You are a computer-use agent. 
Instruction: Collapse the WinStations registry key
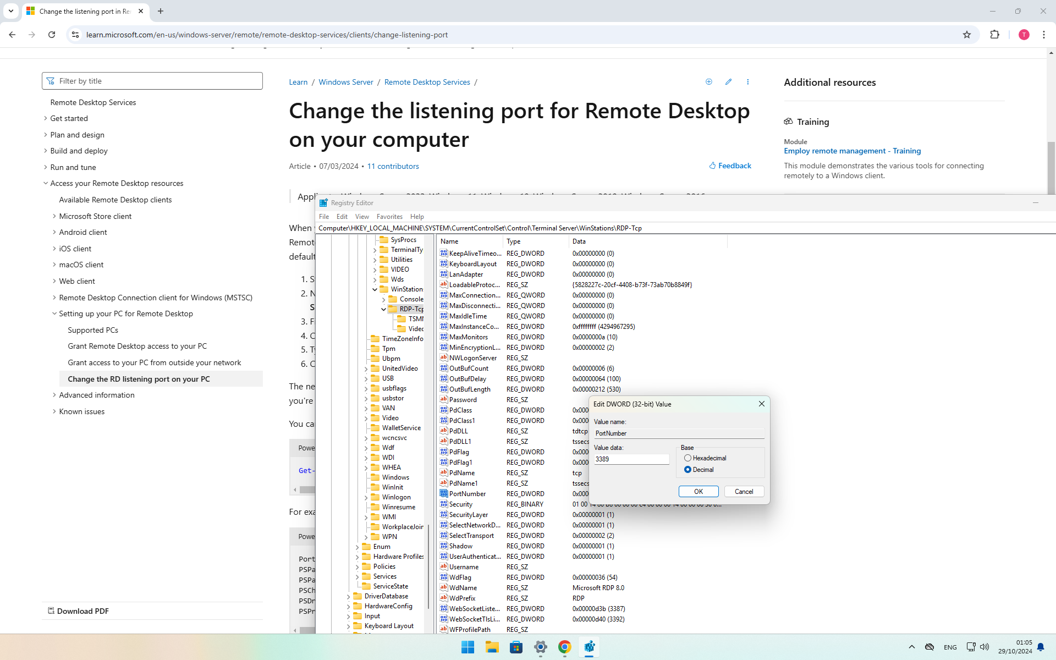375,289
